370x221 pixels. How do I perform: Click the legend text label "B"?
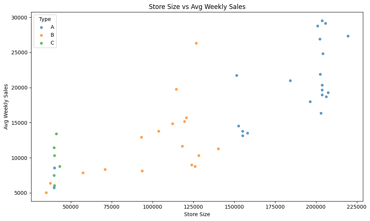pyautogui.click(x=52, y=35)
